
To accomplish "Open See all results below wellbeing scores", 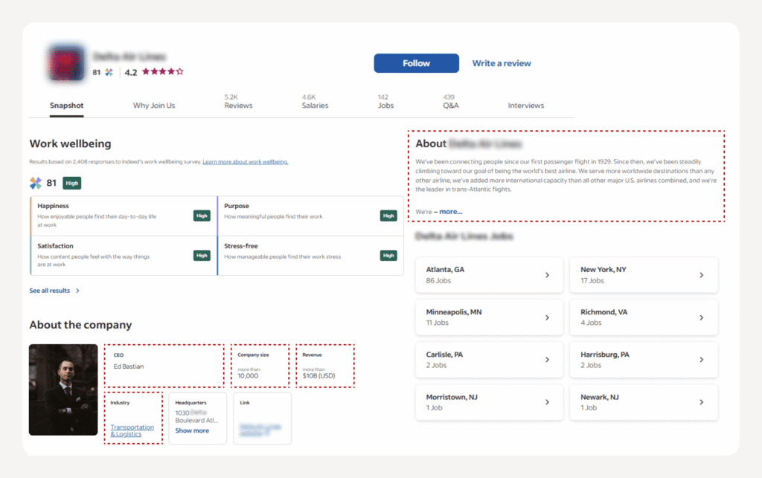I will [49, 290].
